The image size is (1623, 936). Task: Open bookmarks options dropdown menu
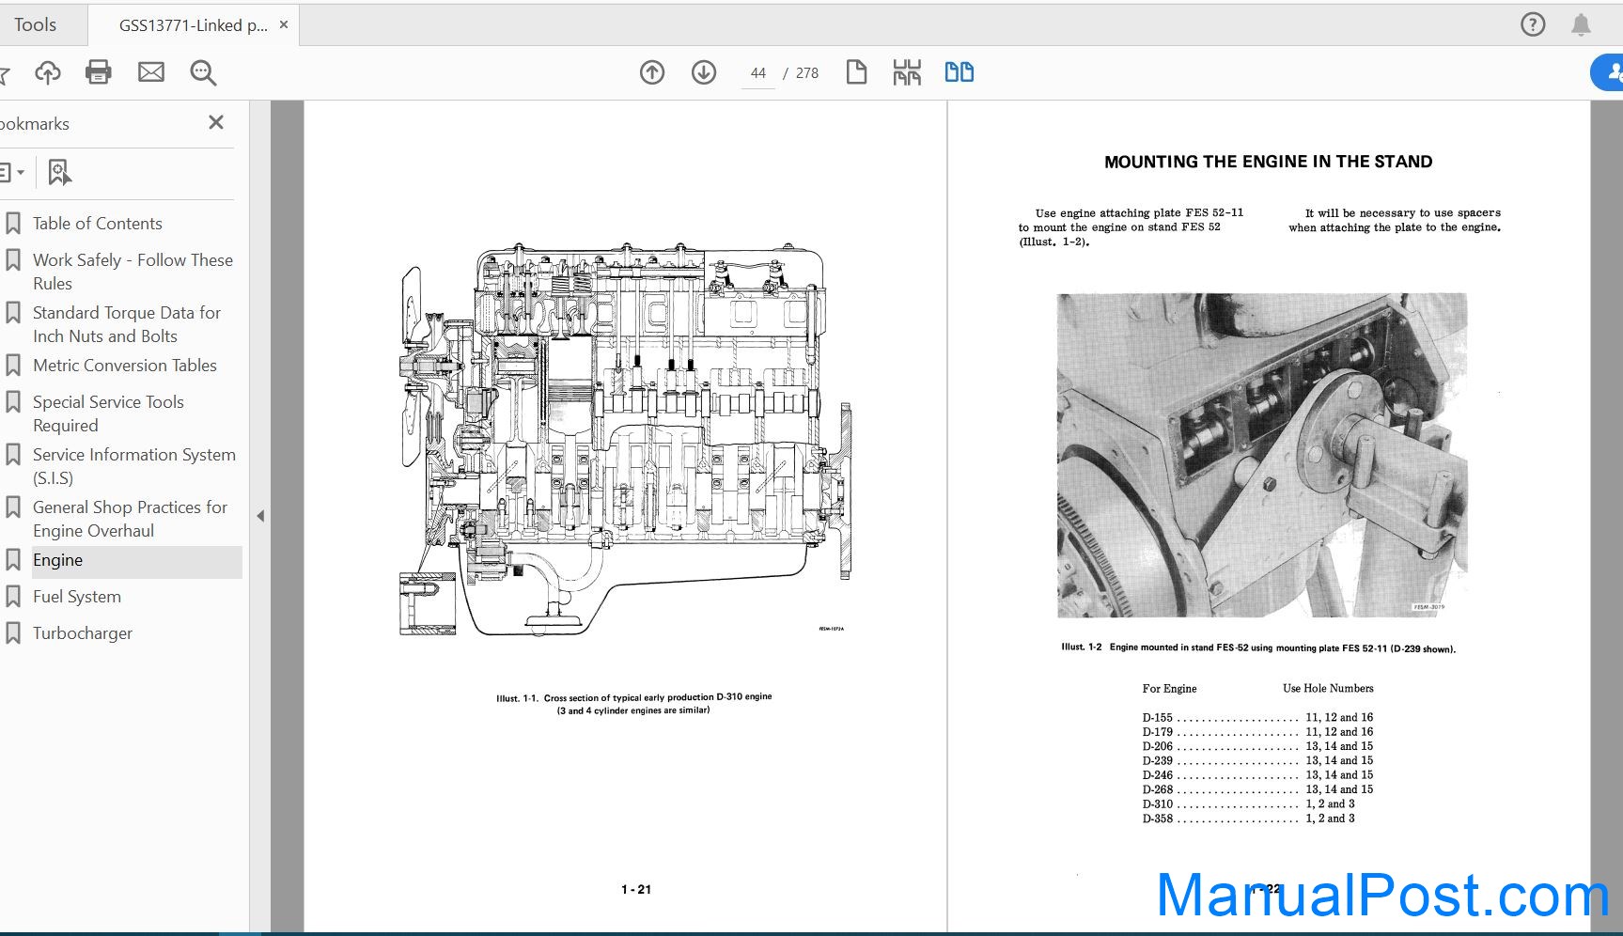(x=11, y=172)
